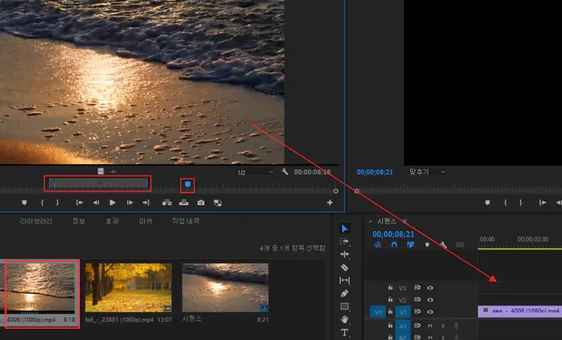The width and height of the screenshot is (562, 340).
Task: Open the 1/2 playback resolution dropdown
Action: point(255,171)
